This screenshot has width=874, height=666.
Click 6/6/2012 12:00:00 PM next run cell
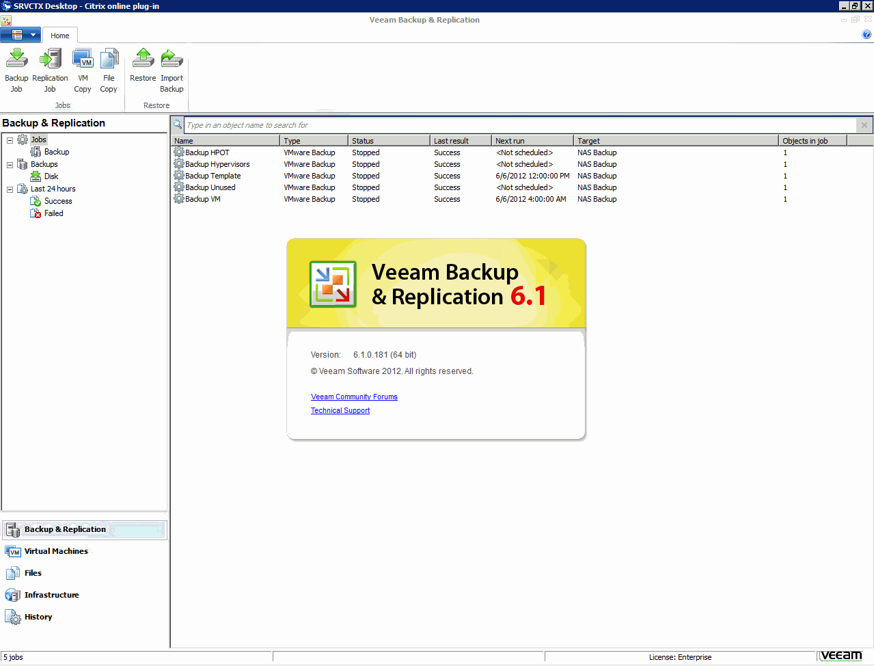point(532,176)
